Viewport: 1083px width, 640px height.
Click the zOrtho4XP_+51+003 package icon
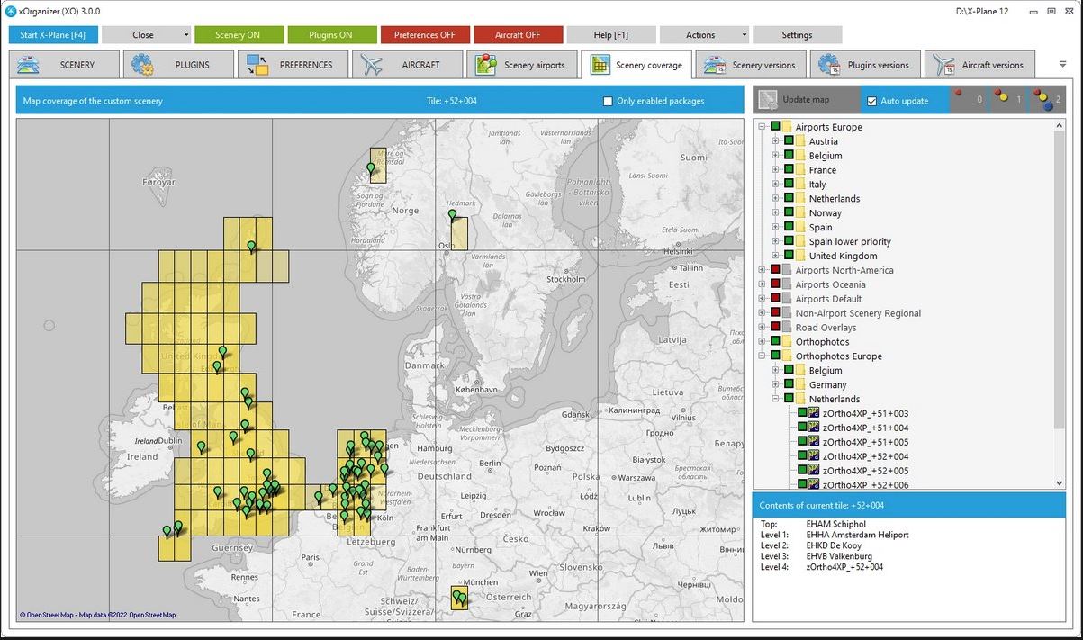coord(813,413)
